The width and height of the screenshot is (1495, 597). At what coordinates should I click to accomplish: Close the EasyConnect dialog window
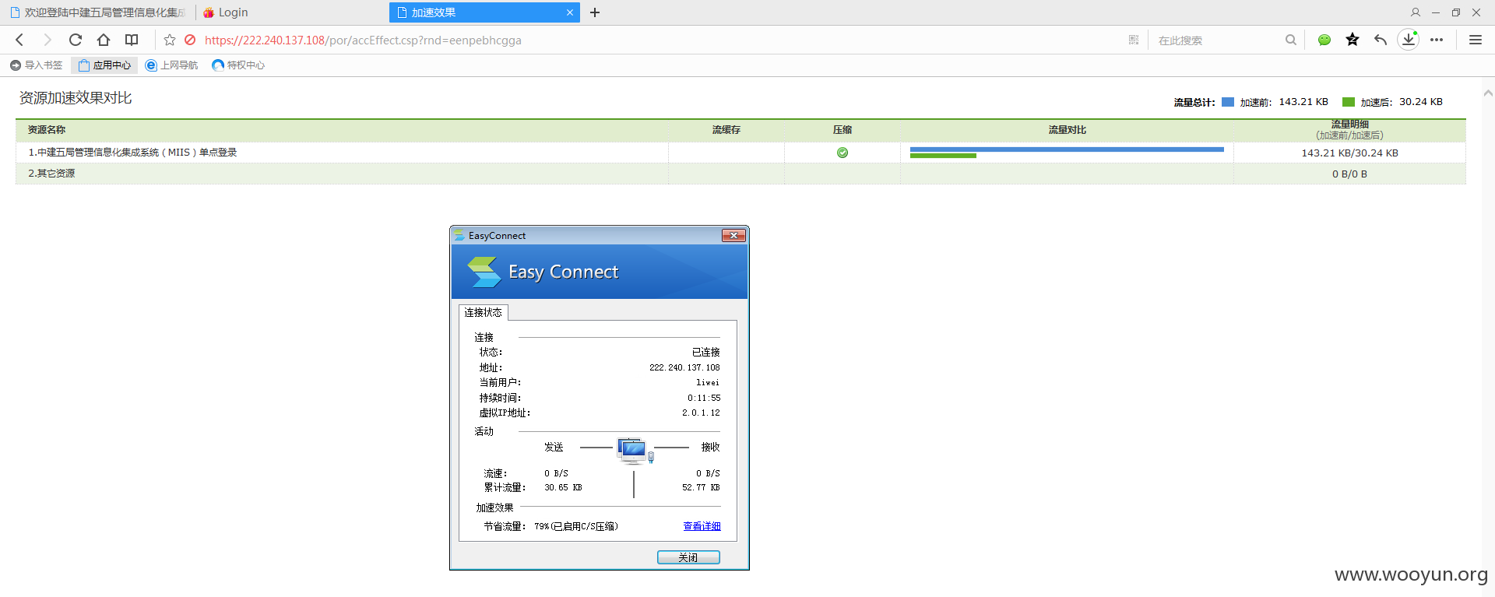click(733, 235)
